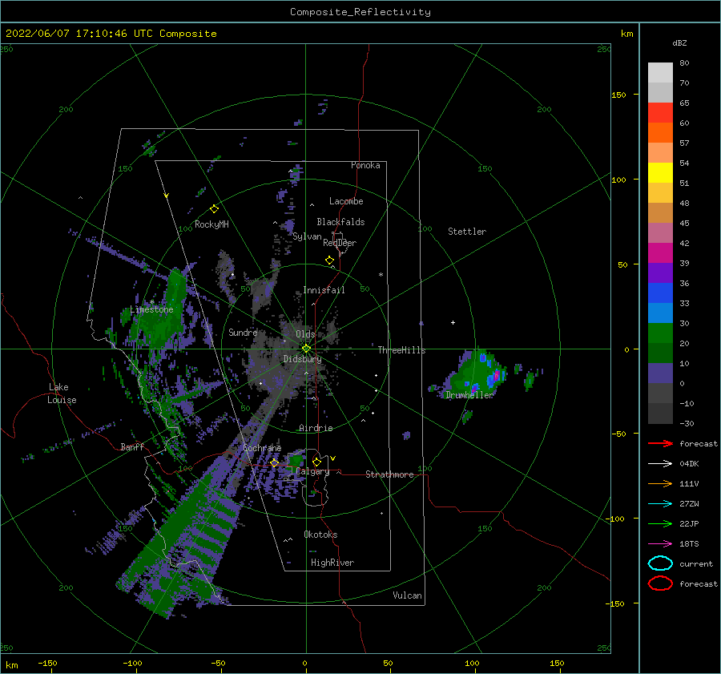Click the Sundre city label
This screenshot has width=721, height=674.
coord(243,332)
